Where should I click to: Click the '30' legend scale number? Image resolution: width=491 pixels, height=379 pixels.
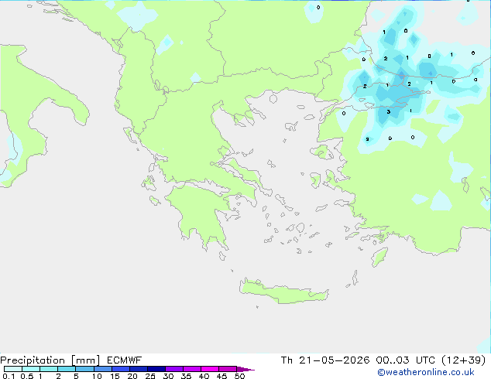[x=168, y=376]
